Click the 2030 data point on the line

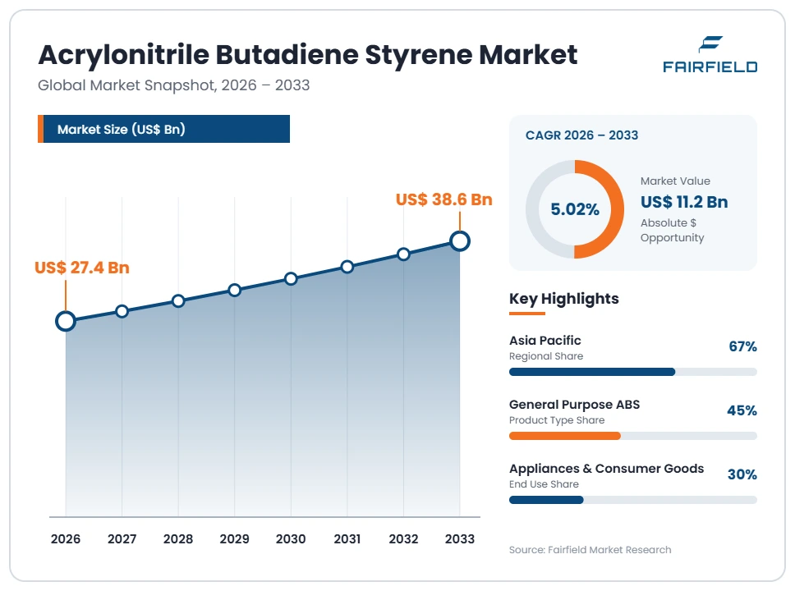291,279
